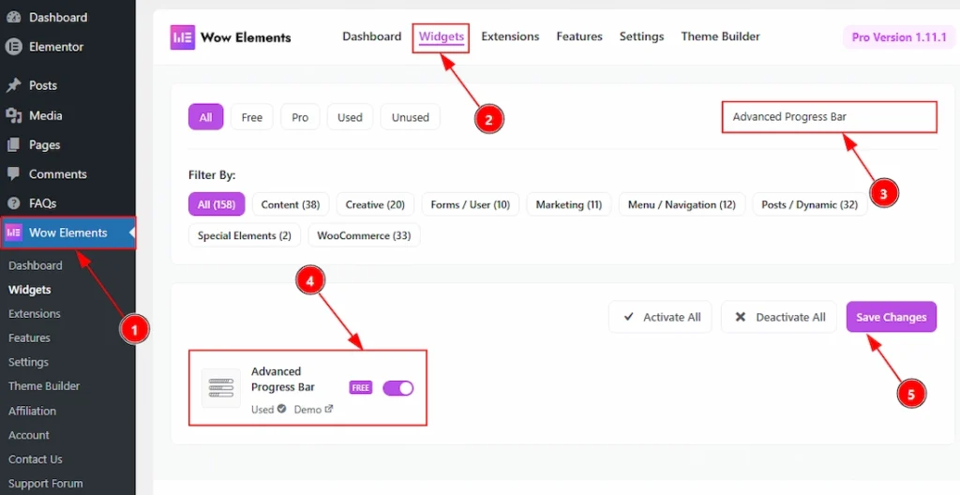Image resolution: width=960 pixels, height=495 pixels.
Task: Click the Activate All button
Action: click(660, 317)
